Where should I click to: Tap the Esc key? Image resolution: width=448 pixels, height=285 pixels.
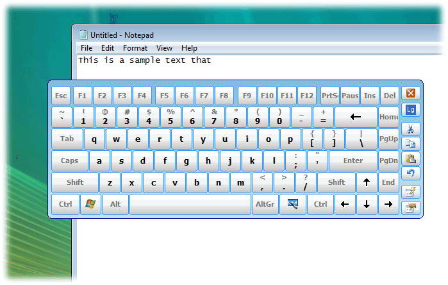coord(61,96)
